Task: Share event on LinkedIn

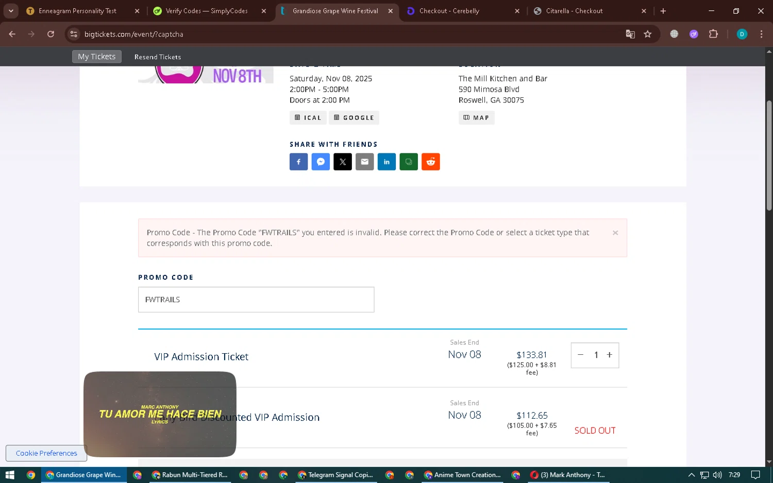Action: pos(386,162)
